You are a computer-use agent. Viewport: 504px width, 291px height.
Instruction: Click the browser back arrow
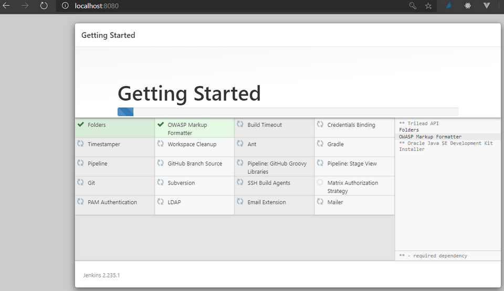6,5
